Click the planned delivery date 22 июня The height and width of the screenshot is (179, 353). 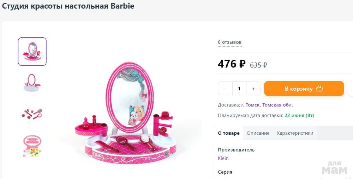click(294, 115)
